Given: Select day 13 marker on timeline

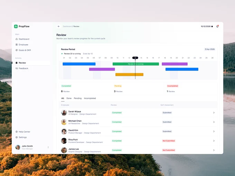Looking at the screenshot, I should 135,58.
